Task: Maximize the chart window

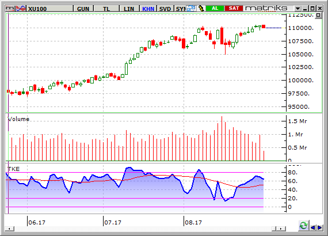Action: (312, 9)
